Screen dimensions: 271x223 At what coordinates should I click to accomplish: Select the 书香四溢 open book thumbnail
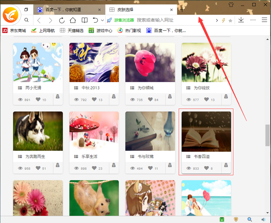(x=207, y=132)
